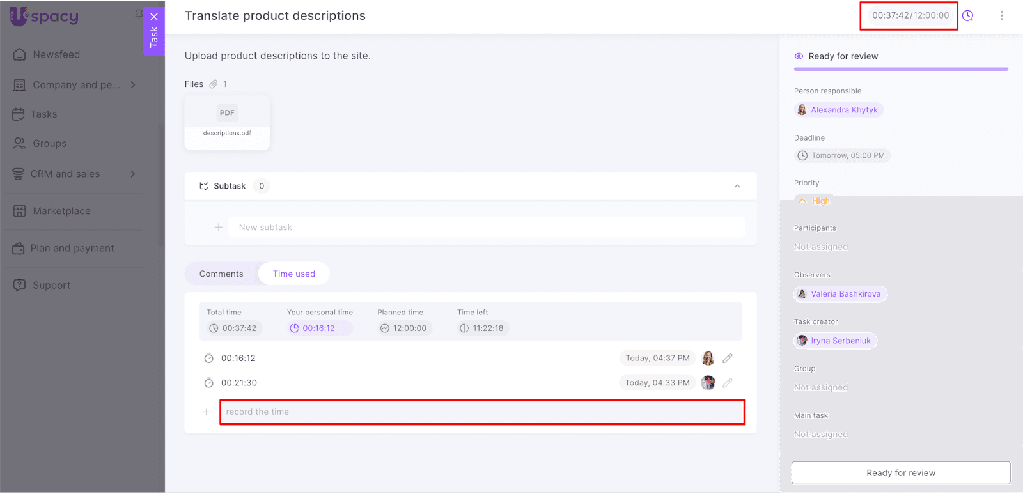
Task: Click the plus icon beside record the time
Action: click(x=207, y=412)
